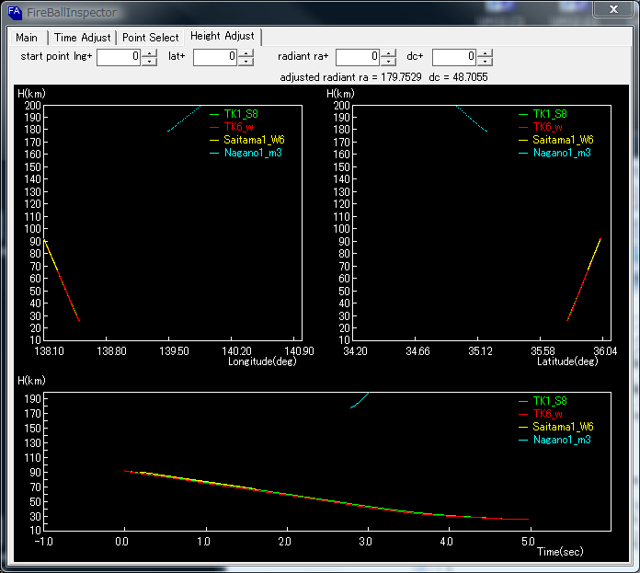Click Saitama1_W6 legend entry in Time chart

pyautogui.click(x=562, y=427)
